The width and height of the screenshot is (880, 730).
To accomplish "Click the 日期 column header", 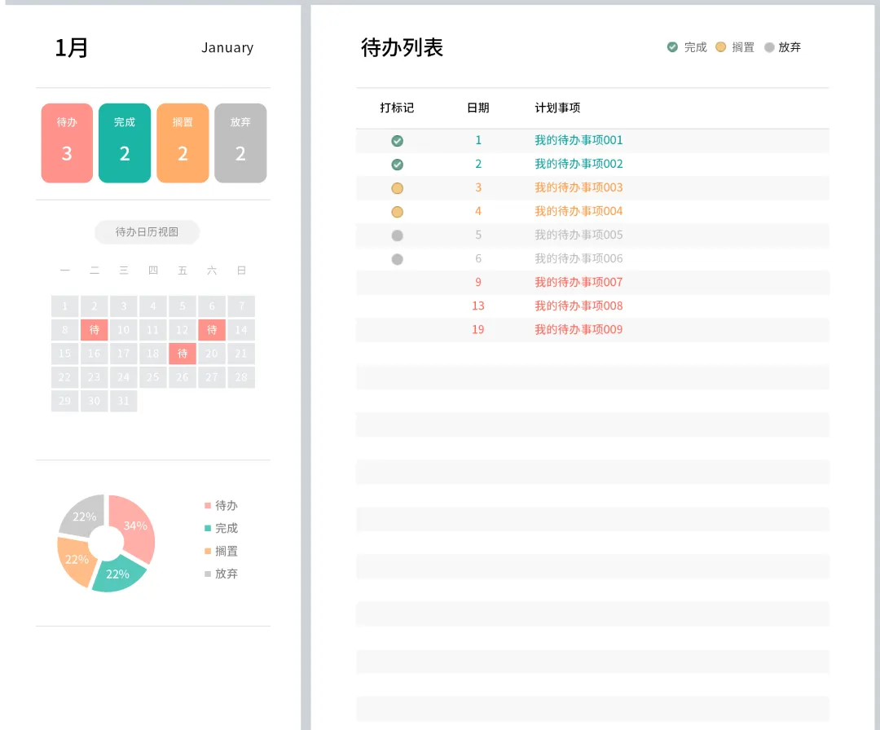I will (x=478, y=108).
